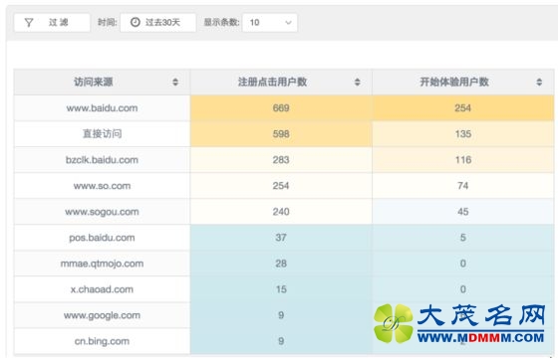Click the 598 cell for 直接访问
Screen dimensions: 558x358
pyautogui.click(x=281, y=134)
